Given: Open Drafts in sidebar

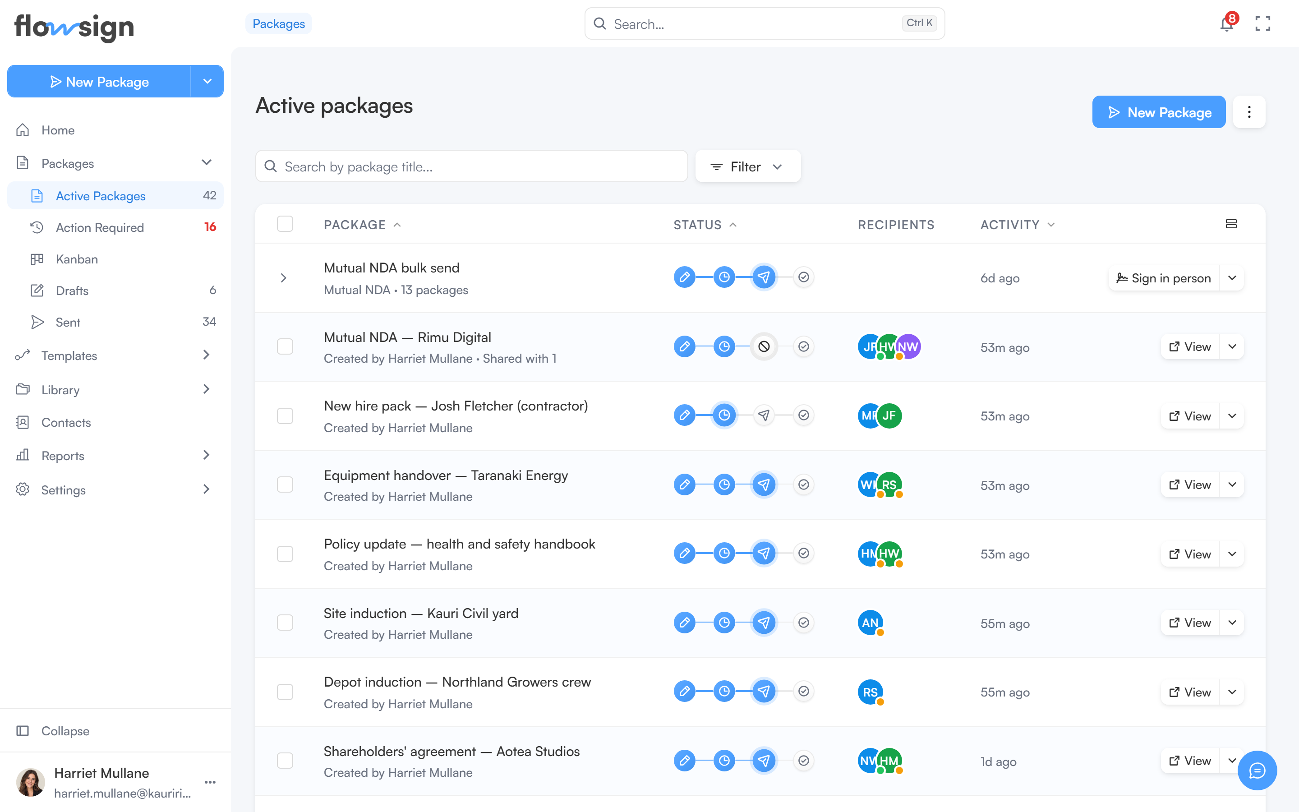Looking at the screenshot, I should pyautogui.click(x=115, y=291).
